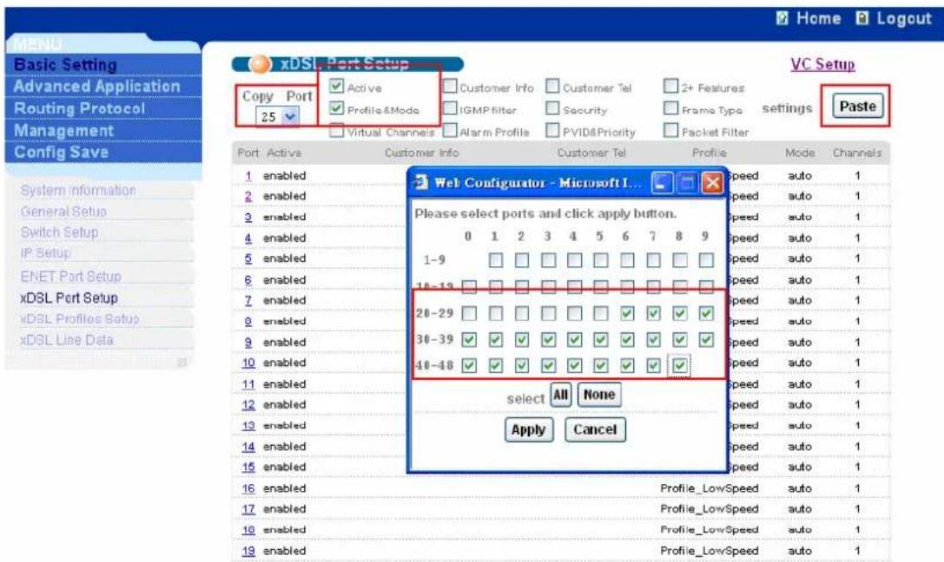Enable the PVID&Priority checkbox
The image size is (944, 562).
[x=552, y=130]
